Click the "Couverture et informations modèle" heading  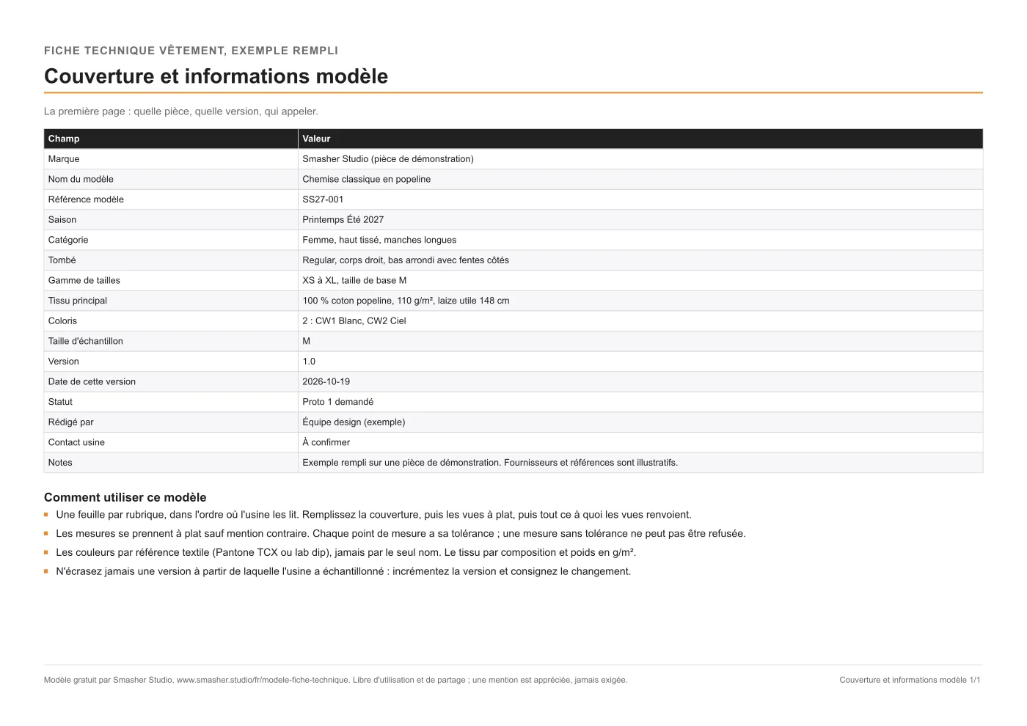pyautogui.click(x=216, y=76)
